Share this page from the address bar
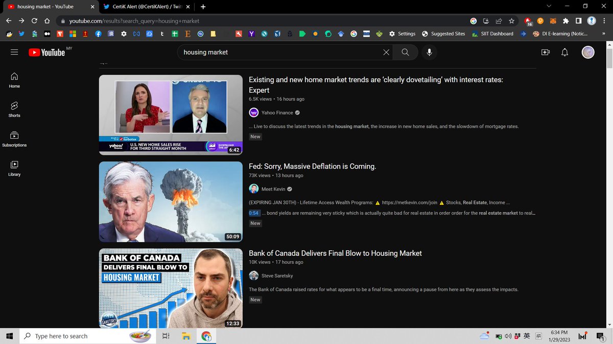 click(499, 21)
